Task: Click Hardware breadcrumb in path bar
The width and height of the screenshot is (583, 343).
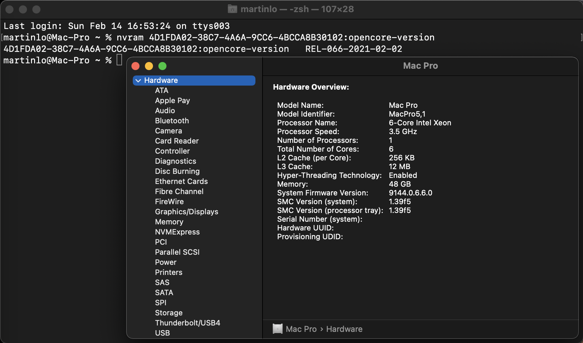Action: pos(344,329)
